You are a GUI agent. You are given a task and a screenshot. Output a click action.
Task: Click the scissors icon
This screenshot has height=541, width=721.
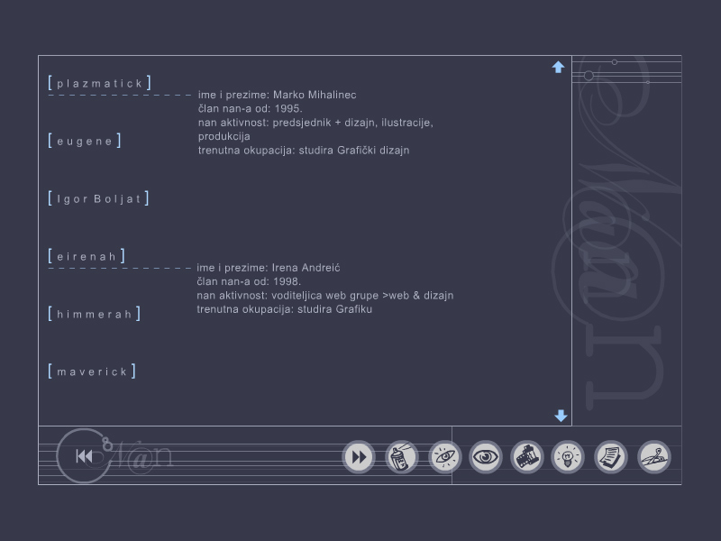(x=654, y=457)
